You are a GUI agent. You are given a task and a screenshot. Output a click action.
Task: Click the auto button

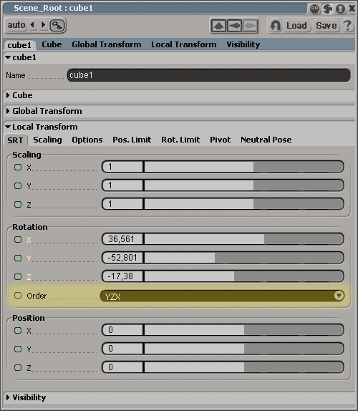coord(16,25)
